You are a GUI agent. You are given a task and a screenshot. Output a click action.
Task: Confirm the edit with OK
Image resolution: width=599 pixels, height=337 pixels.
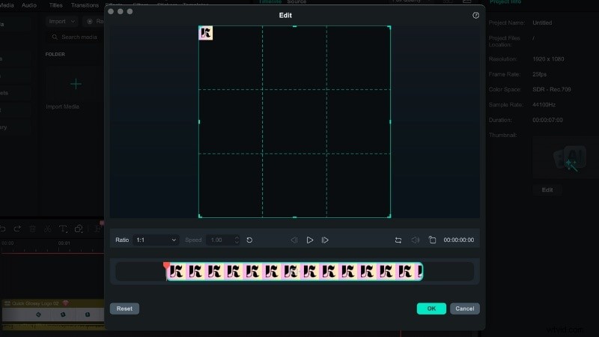click(431, 309)
